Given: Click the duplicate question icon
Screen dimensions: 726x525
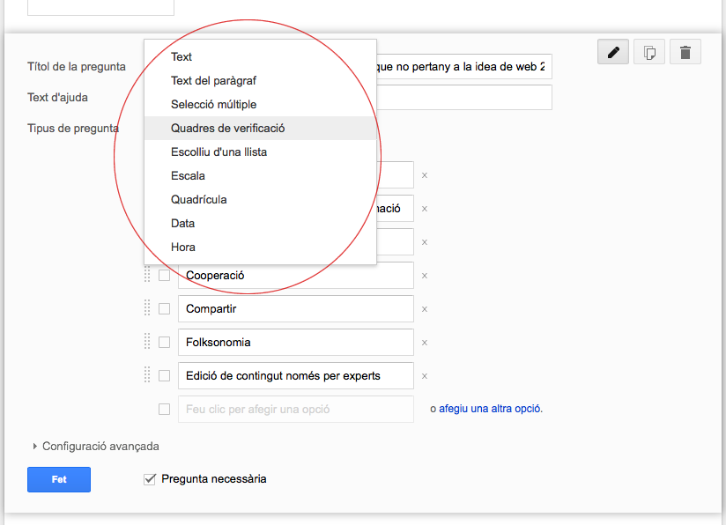Looking at the screenshot, I should (x=649, y=53).
